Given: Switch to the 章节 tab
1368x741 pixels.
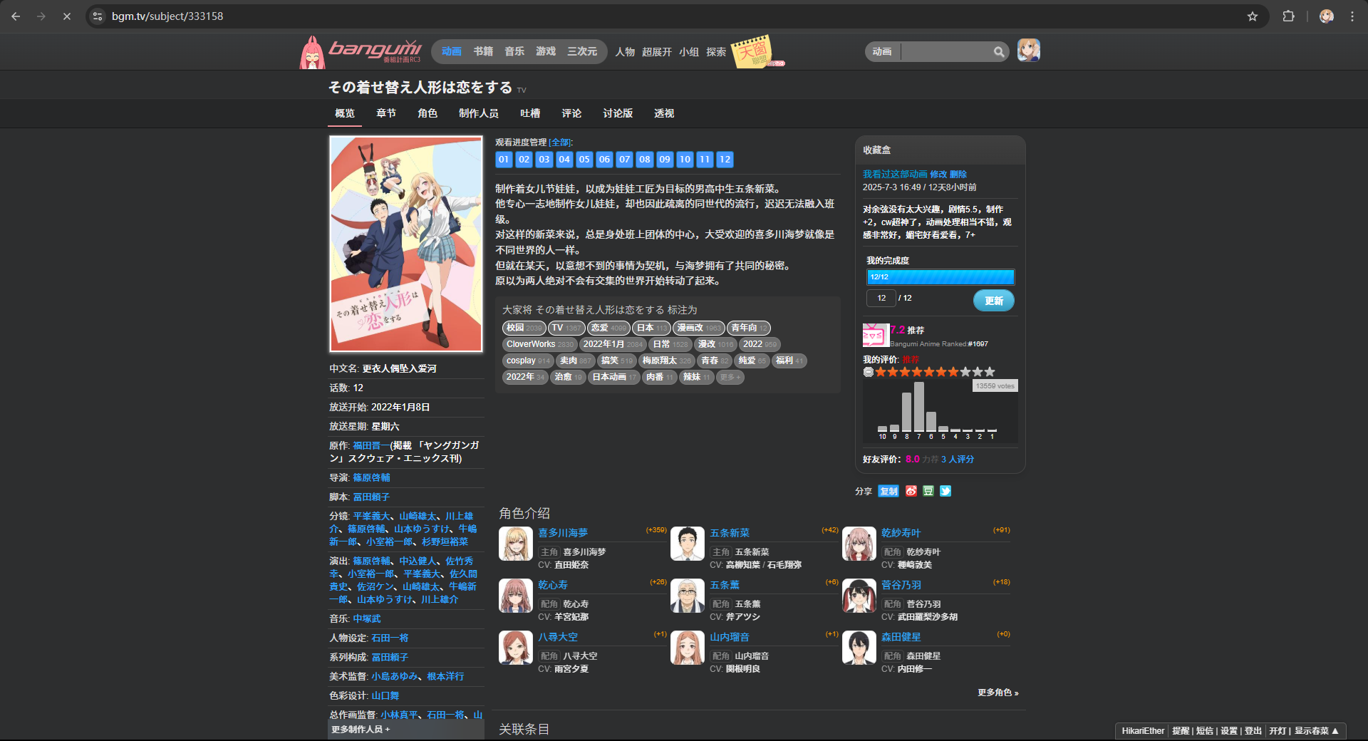Looking at the screenshot, I should (x=386, y=113).
